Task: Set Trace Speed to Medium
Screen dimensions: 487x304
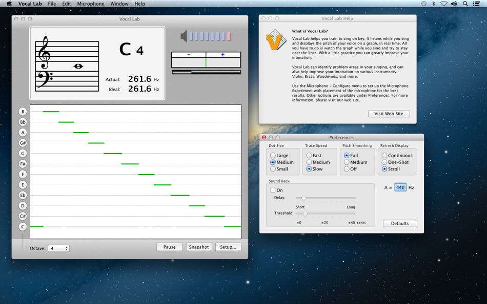Action: coord(318,162)
